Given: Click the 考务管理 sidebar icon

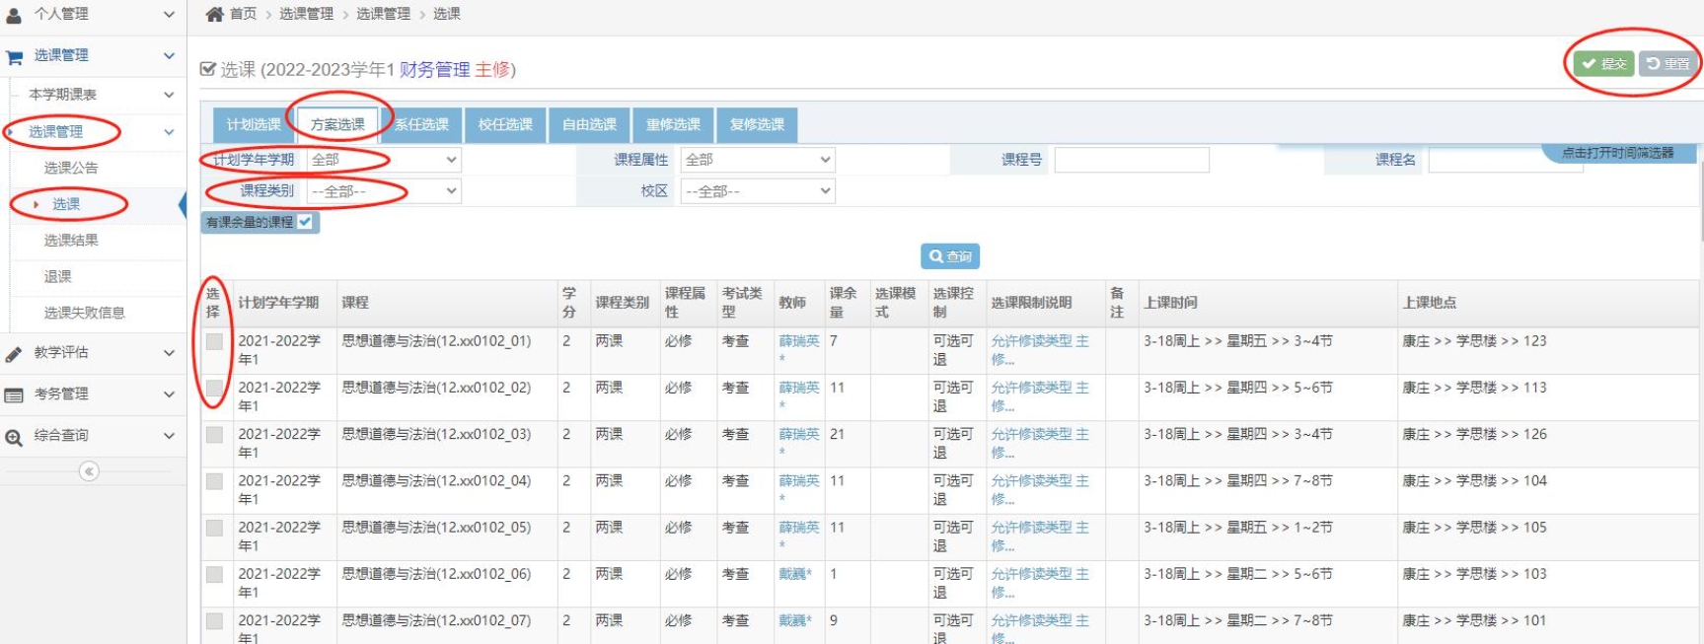Looking at the screenshot, I should pos(14,395).
